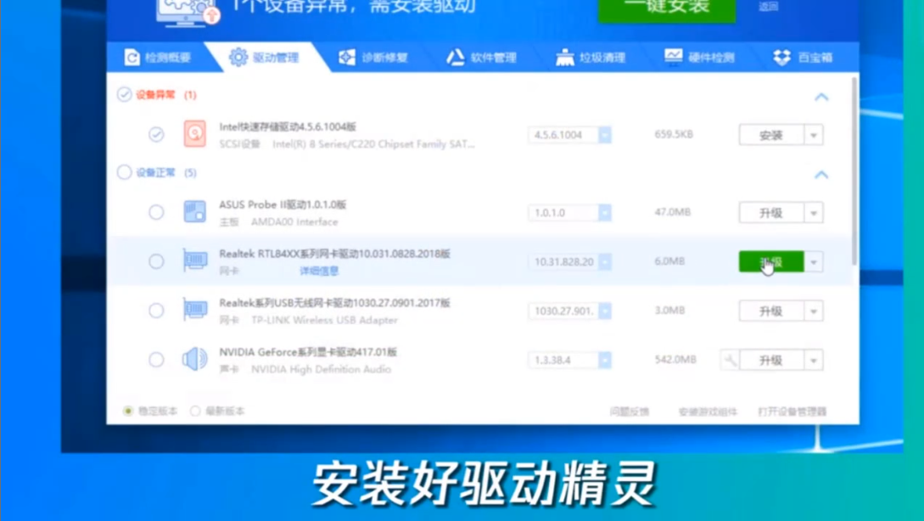The image size is (924, 521).
Task: Click the NVIDIA High Definition Audio text
Action: tap(322, 369)
